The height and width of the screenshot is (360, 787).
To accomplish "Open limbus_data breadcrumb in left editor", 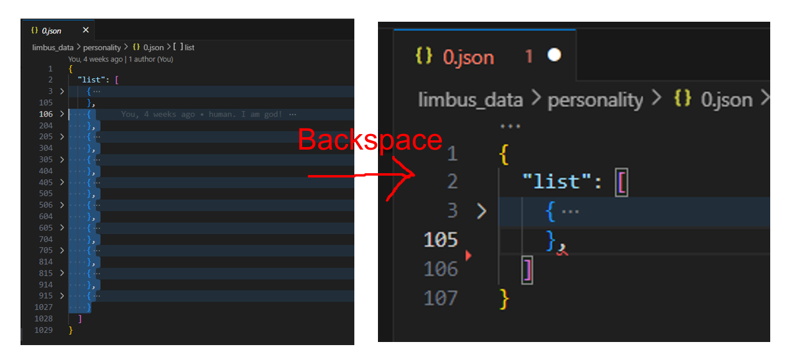I will pyautogui.click(x=53, y=47).
